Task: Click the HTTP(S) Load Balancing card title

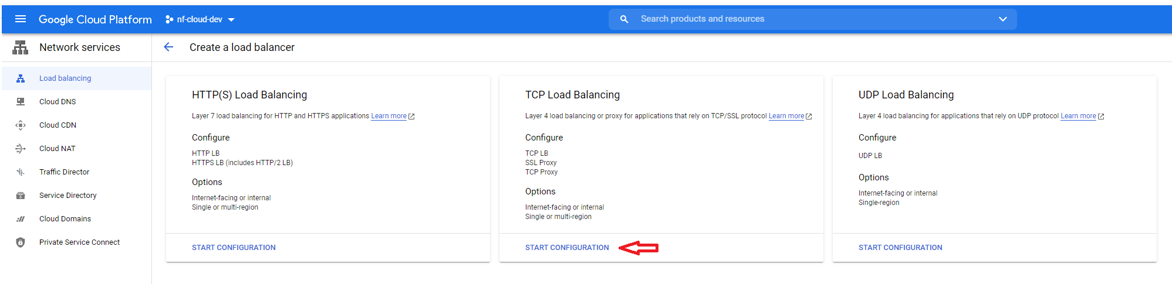Action: 249,95
